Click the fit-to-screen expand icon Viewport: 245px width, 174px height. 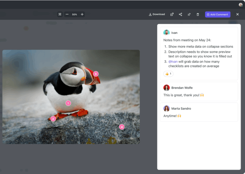[x=60, y=14]
